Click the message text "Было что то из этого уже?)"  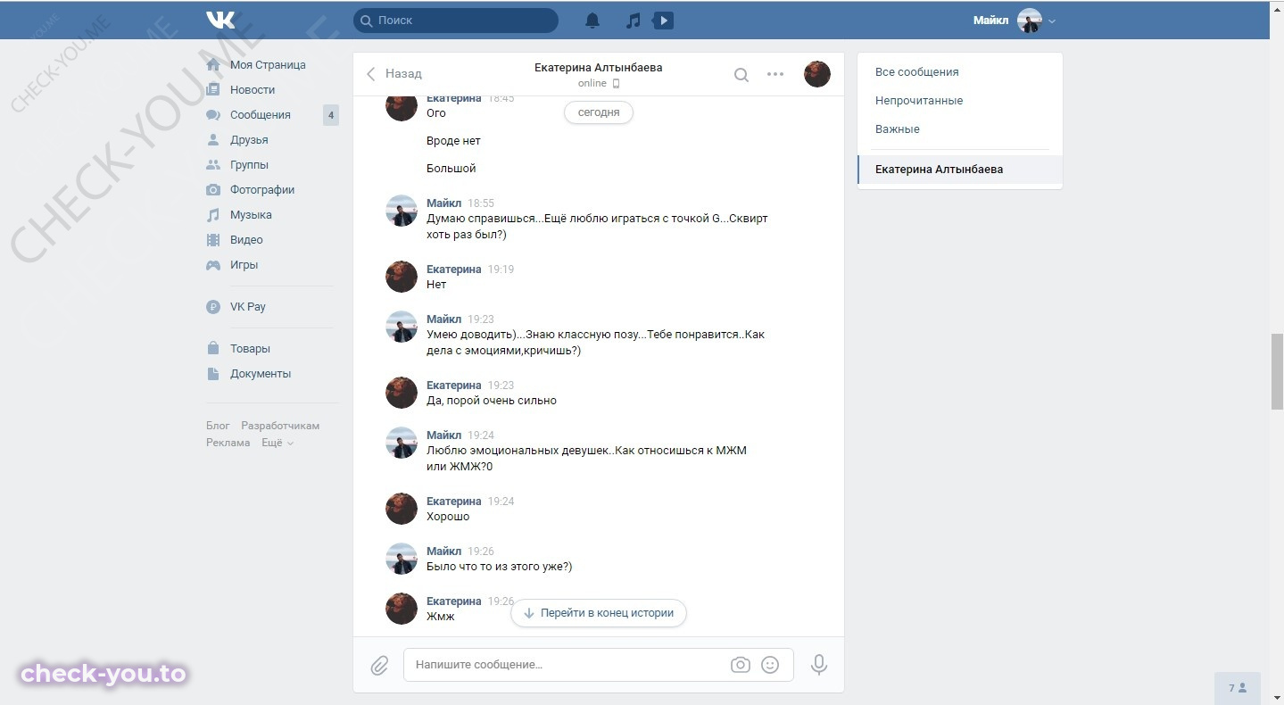pyautogui.click(x=500, y=567)
